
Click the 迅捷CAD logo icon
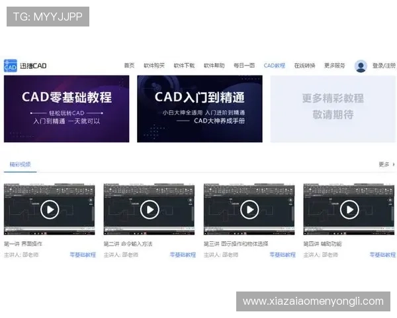click(11, 66)
